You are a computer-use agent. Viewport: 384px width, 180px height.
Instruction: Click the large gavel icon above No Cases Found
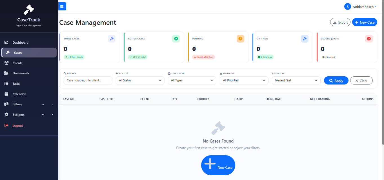tap(218, 128)
